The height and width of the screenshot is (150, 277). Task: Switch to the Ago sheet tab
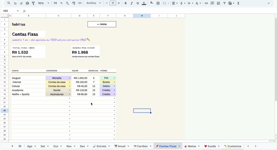[30, 146]
